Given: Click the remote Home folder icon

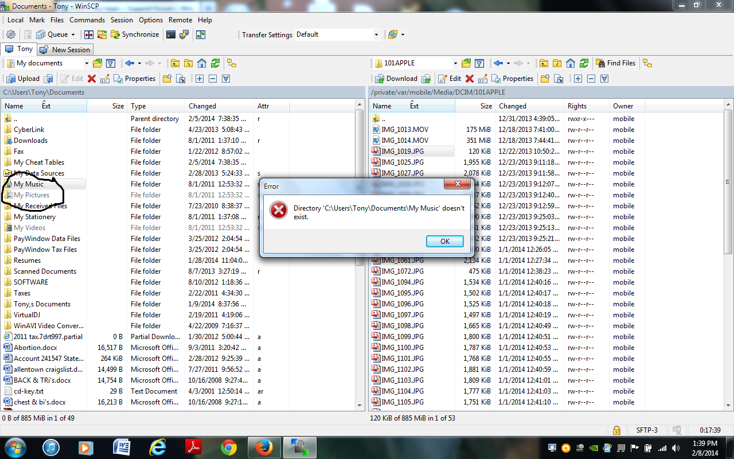Looking at the screenshot, I should (x=570, y=63).
